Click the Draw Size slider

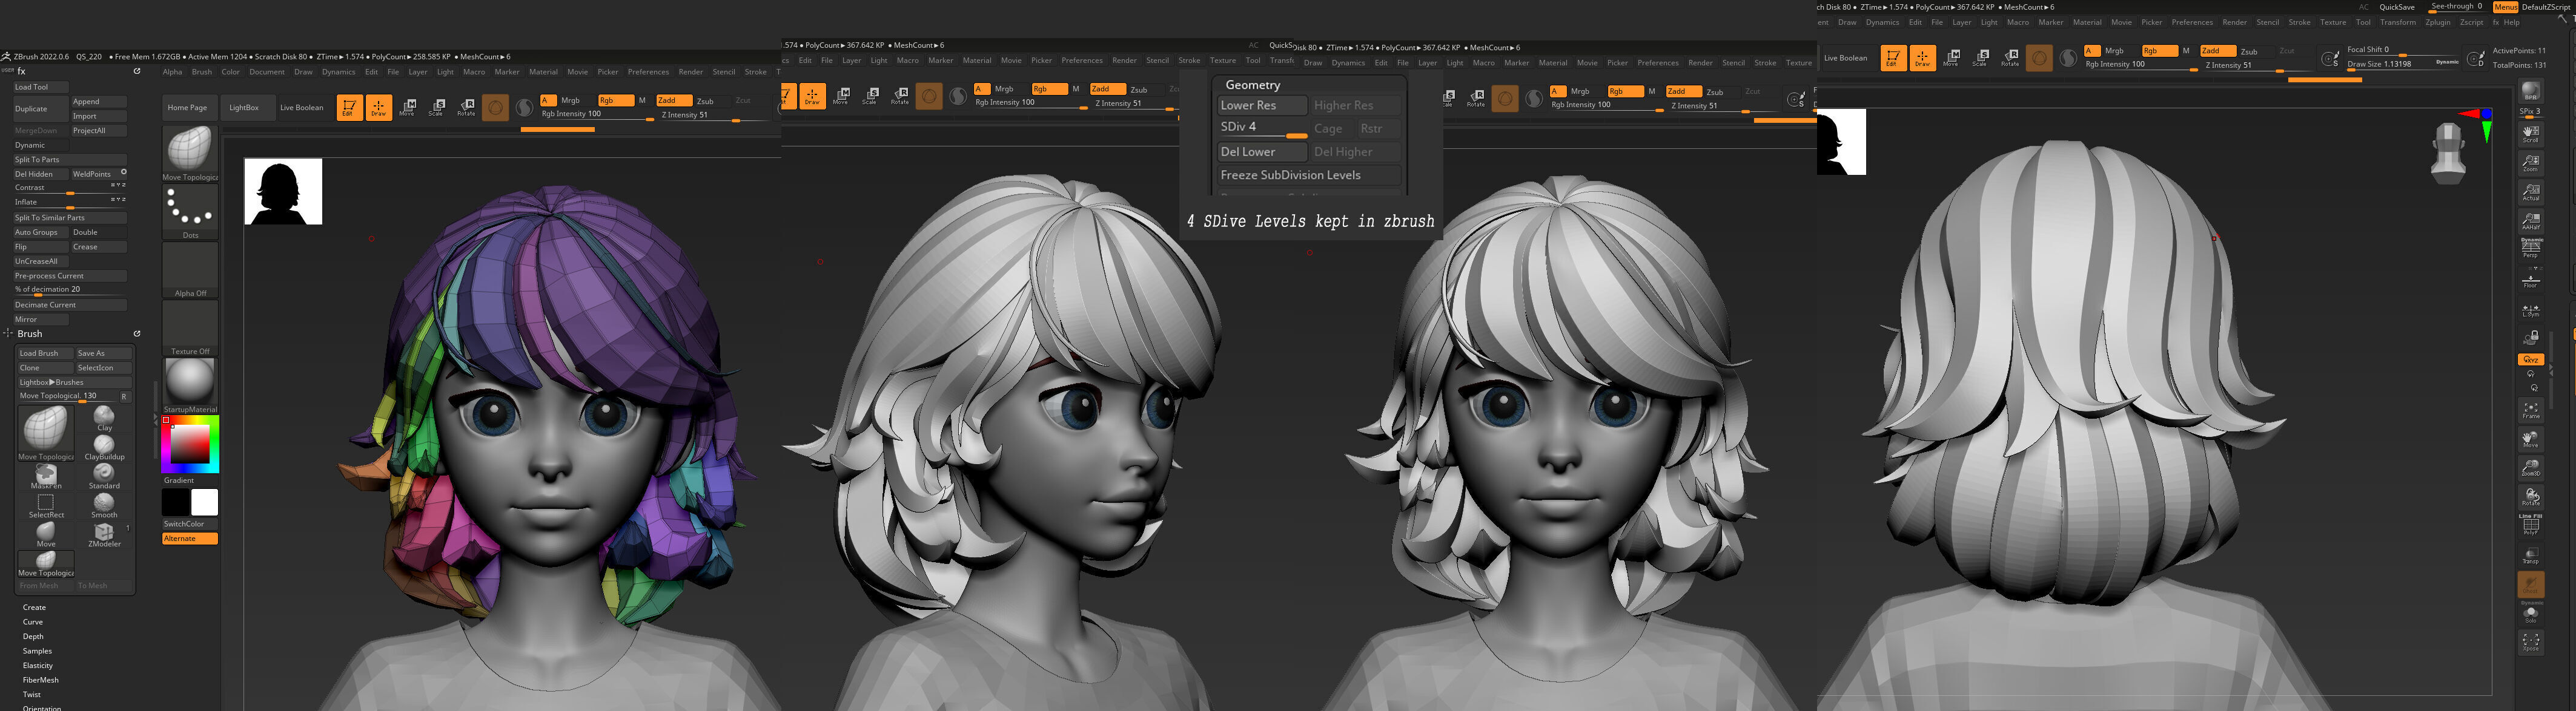click(x=2403, y=64)
